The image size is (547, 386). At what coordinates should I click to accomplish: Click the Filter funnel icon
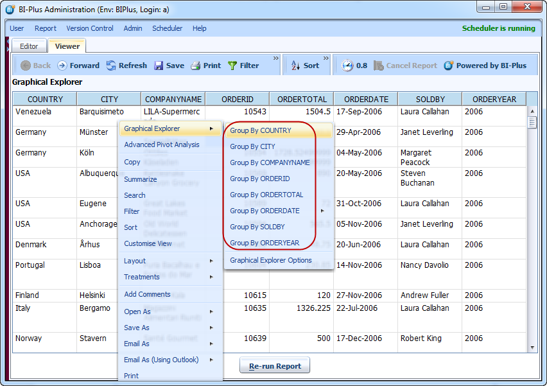tap(232, 66)
